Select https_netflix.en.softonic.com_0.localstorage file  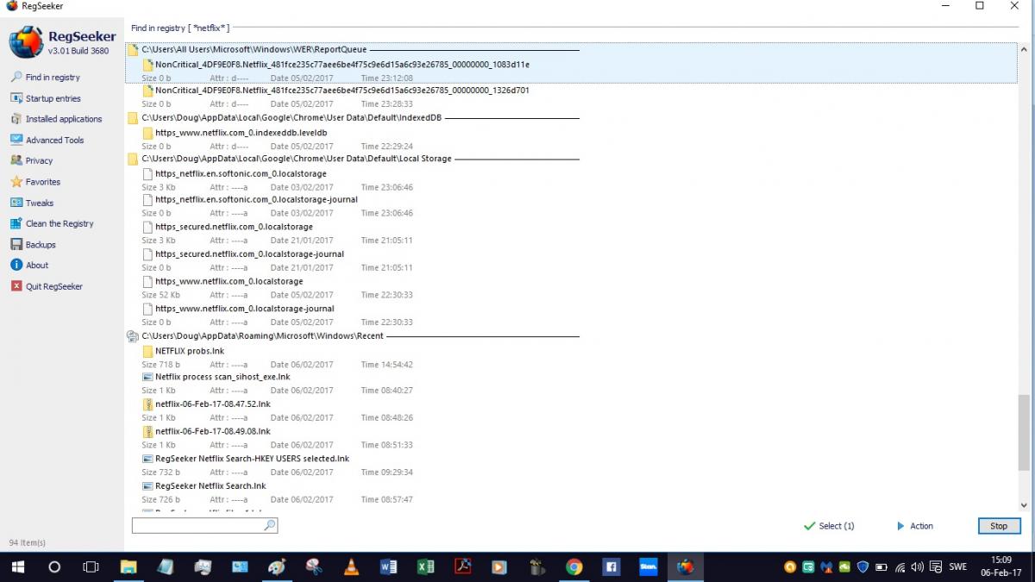241,173
